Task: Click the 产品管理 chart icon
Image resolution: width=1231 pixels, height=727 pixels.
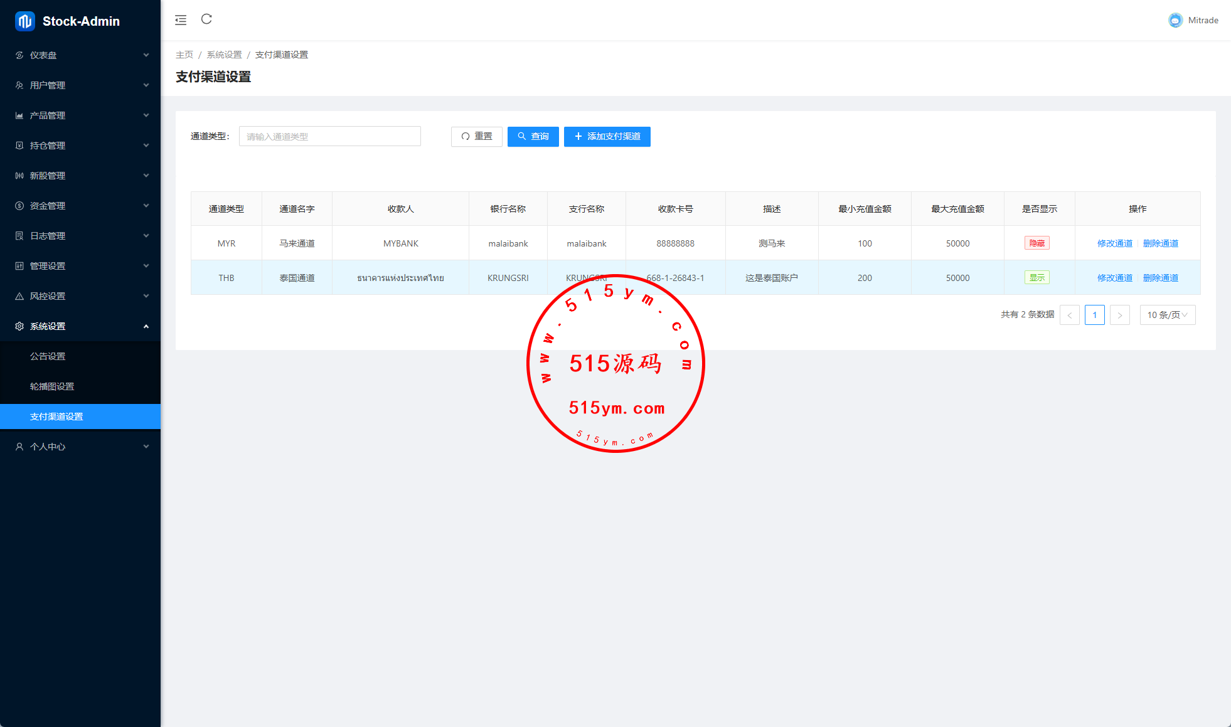Action: (x=19, y=115)
